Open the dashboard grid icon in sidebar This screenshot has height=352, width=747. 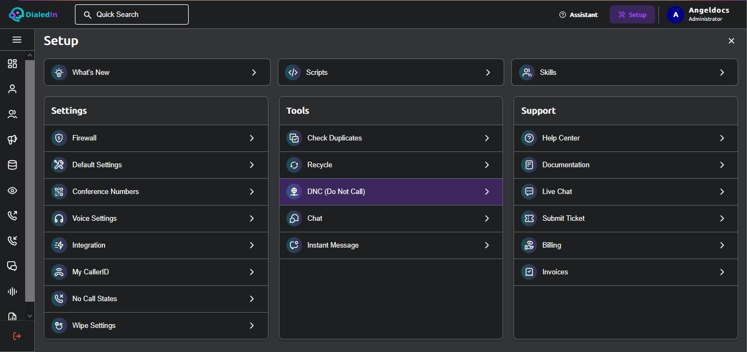coord(12,64)
